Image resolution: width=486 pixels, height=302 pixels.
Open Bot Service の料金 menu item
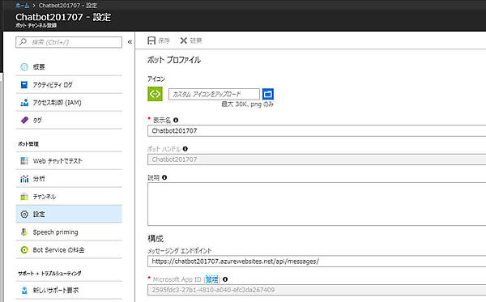pyautogui.click(x=69, y=250)
